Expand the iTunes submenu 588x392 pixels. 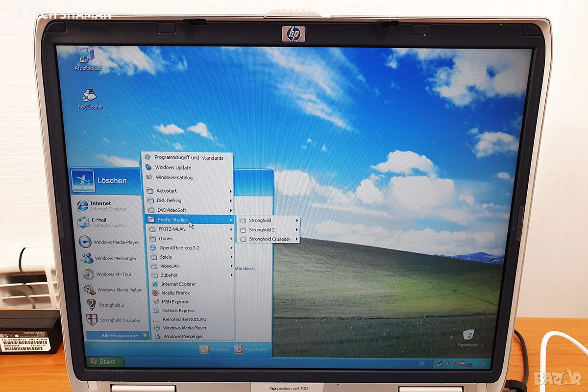pos(191,239)
